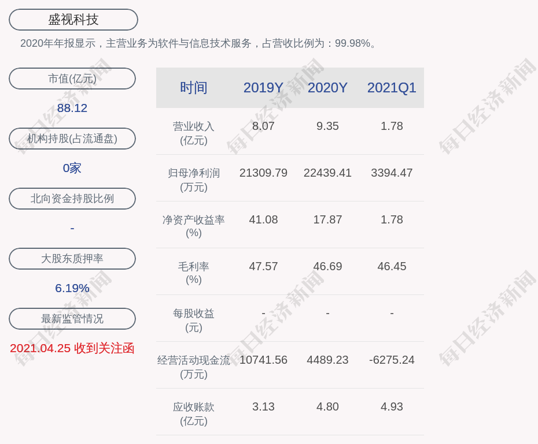Image resolution: width=538 pixels, height=444 pixels.
Task: Select the 净资产收益率 value 17.87
Action: coord(327,219)
